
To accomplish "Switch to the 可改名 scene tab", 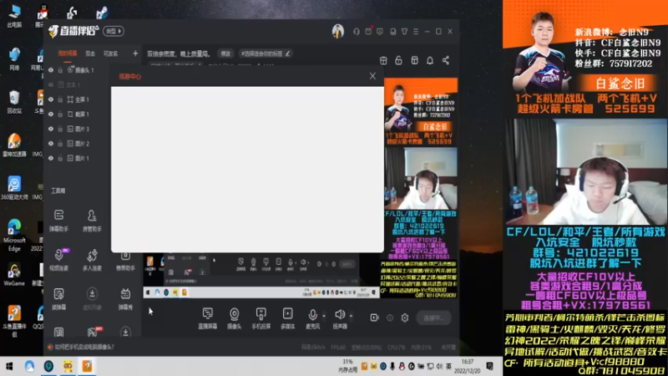I will [x=111, y=53].
